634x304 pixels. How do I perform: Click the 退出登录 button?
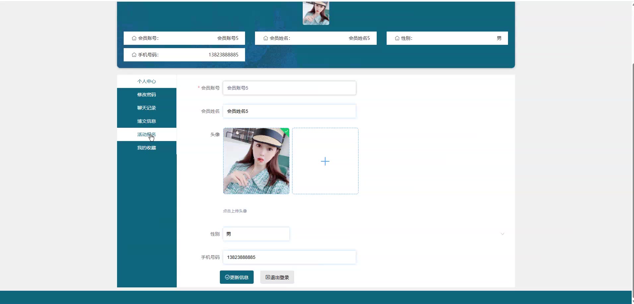[x=277, y=277]
